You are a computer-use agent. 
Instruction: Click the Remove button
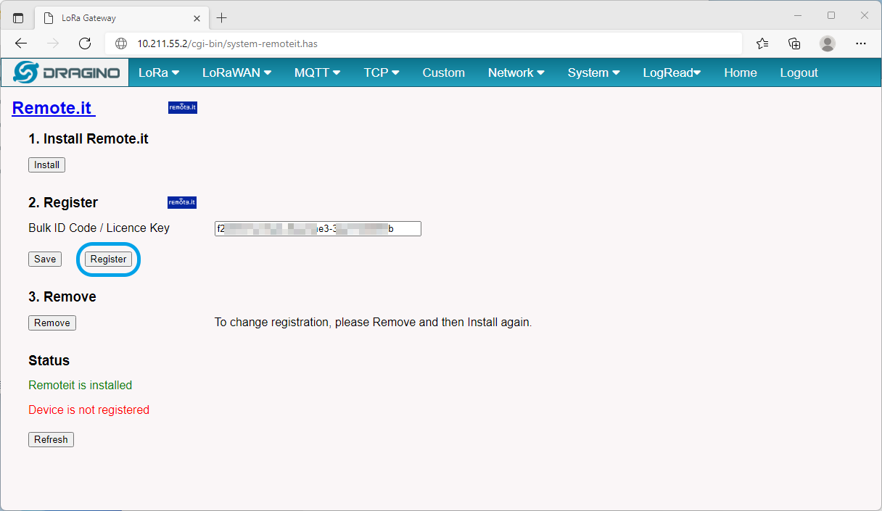click(52, 323)
